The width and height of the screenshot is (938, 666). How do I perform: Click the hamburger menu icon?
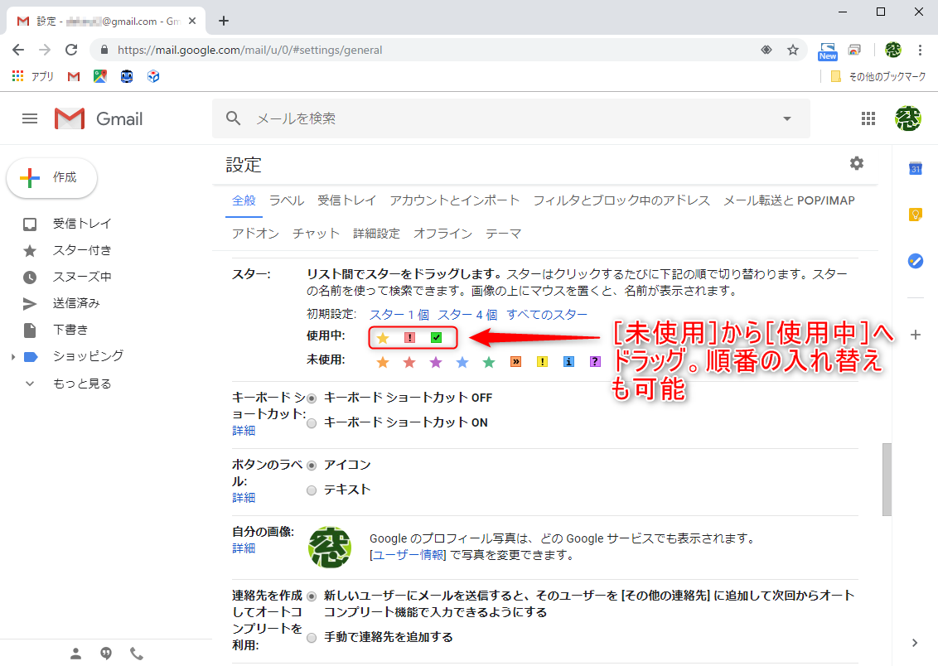[x=30, y=118]
